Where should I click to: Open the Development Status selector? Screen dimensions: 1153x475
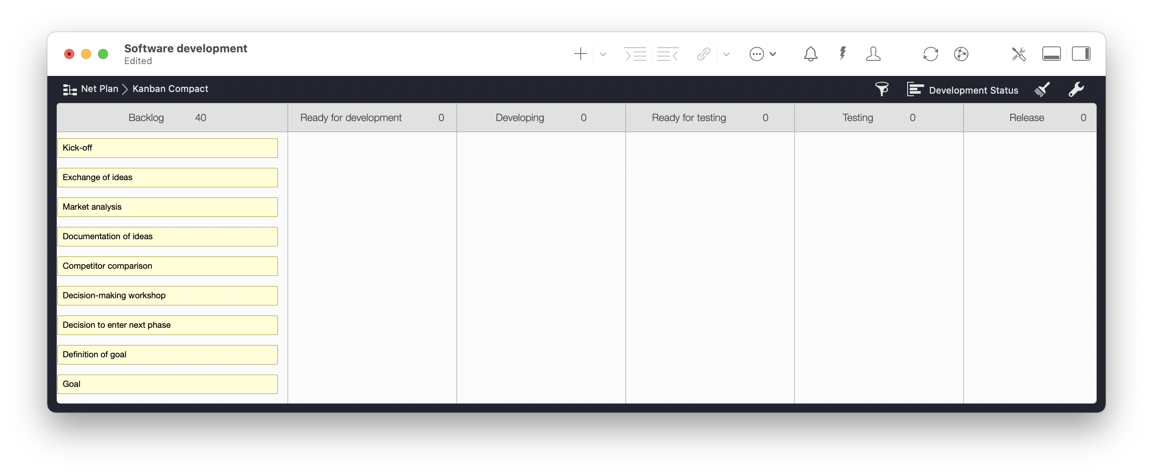coord(963,90)
